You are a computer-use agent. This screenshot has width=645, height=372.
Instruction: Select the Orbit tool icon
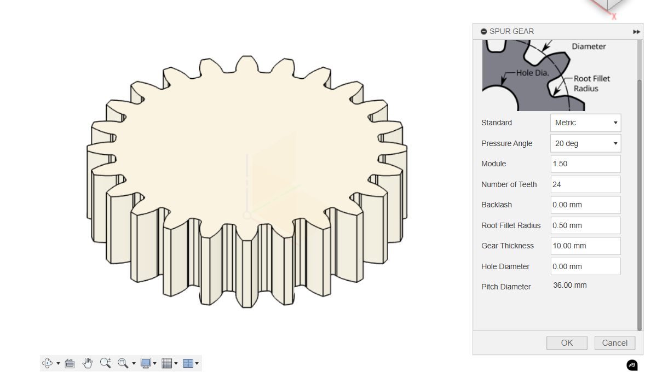pos(47,363)
